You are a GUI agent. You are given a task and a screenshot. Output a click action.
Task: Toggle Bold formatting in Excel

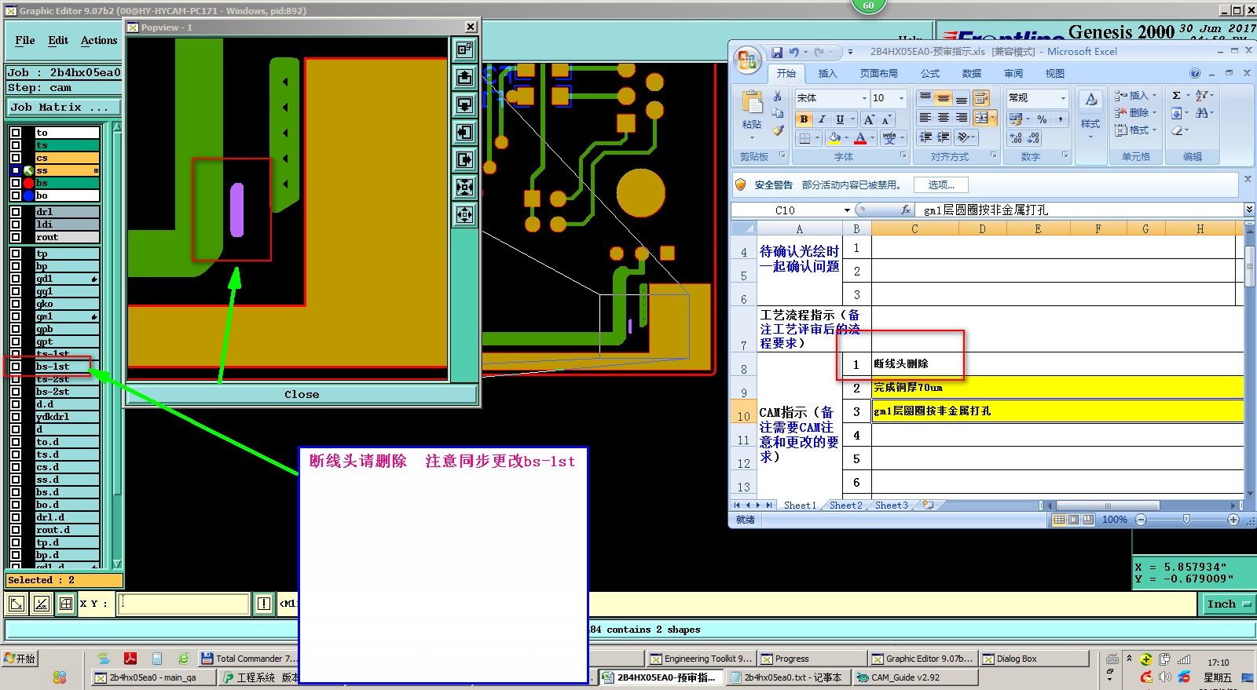tap(804, 119)
